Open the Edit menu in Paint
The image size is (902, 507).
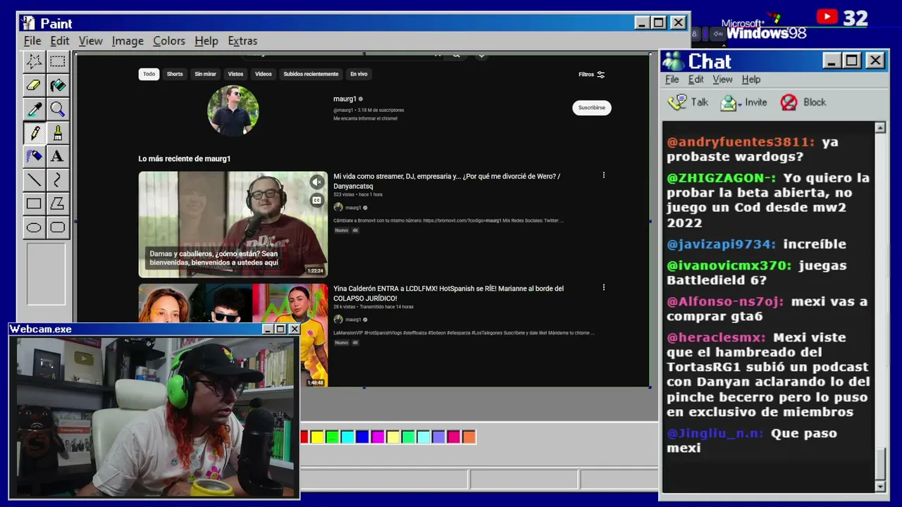(x=60, y=41)
